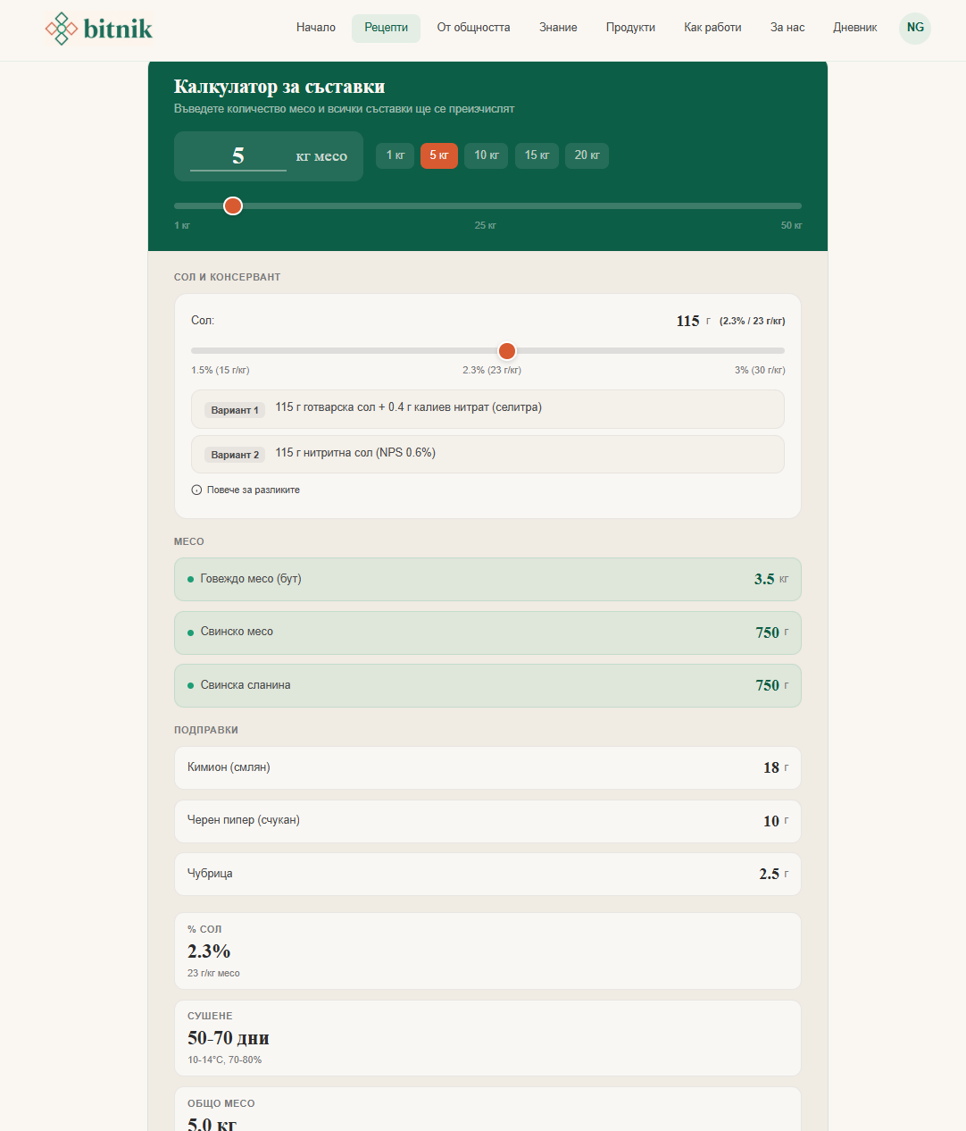Click the 1.5% (15 г/кг) slider label
The height and width of the screenshot is (1131, 966).
[221, 370]
